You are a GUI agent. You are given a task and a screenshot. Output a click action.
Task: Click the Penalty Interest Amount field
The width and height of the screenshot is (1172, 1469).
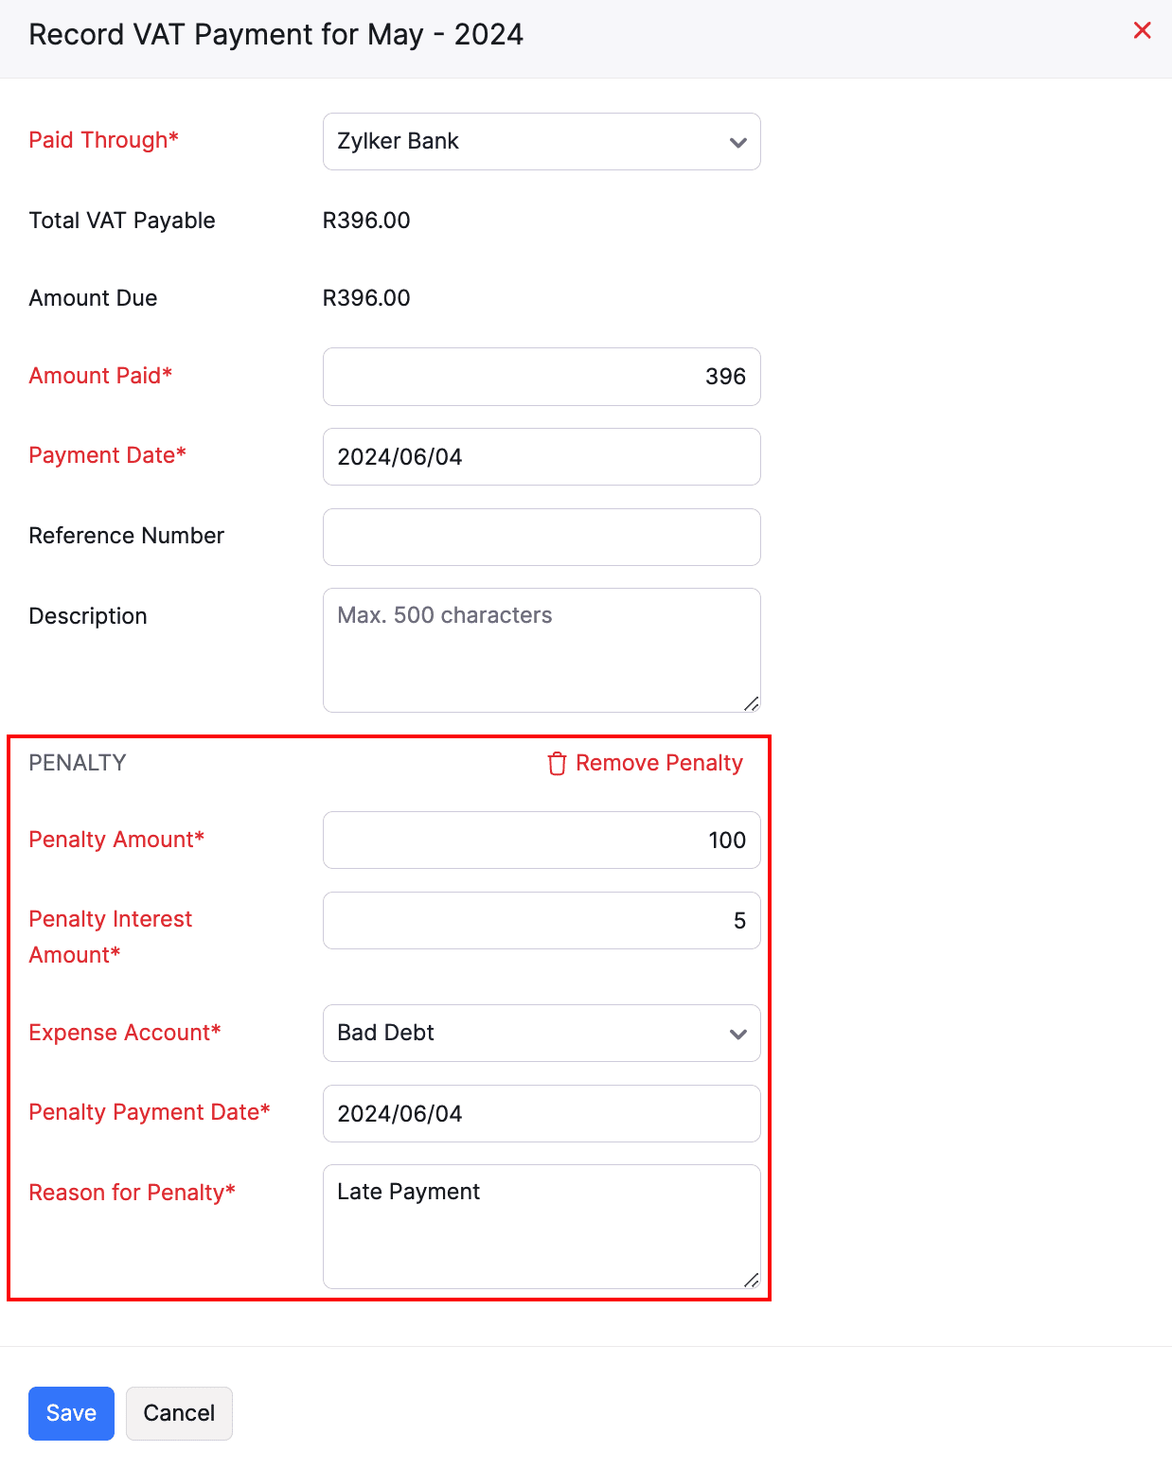(x=541, y=921)
